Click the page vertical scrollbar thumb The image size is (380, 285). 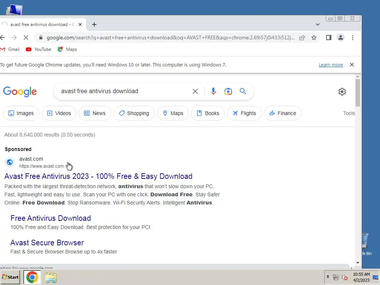coord(358,92)
